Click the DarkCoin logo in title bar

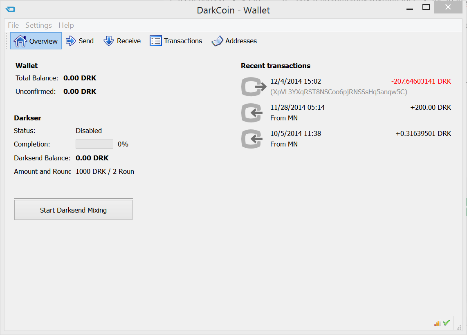click(10, 9)
